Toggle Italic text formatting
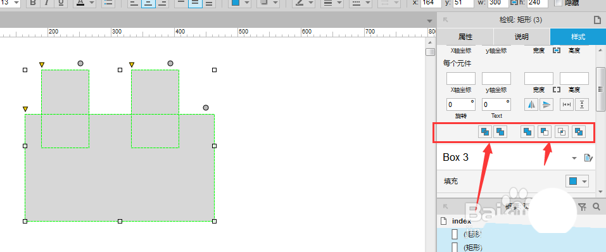Image resolution: width=606 pixels, height=252 pixels. coord(47,3)
